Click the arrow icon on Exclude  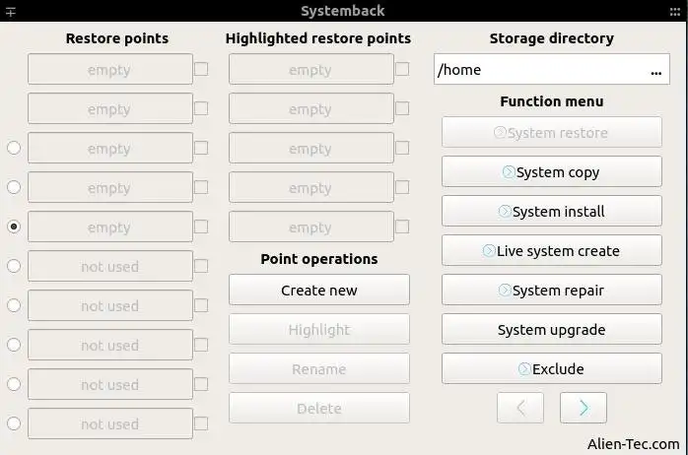point(523,368)
